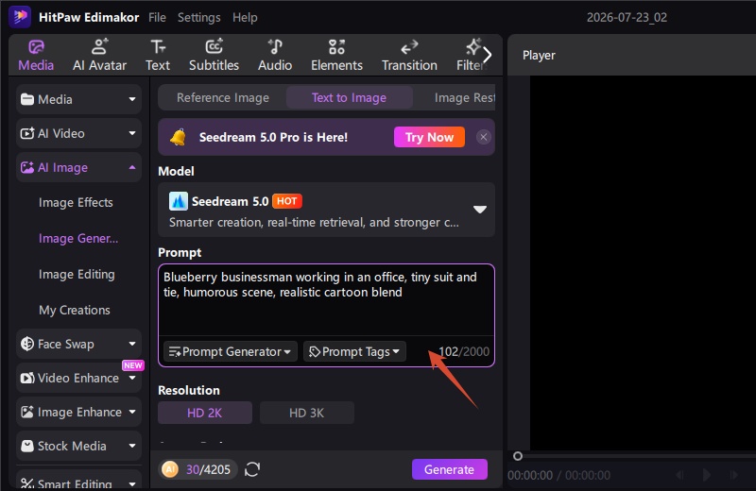Select HD 2K resolution

point(205,413)
